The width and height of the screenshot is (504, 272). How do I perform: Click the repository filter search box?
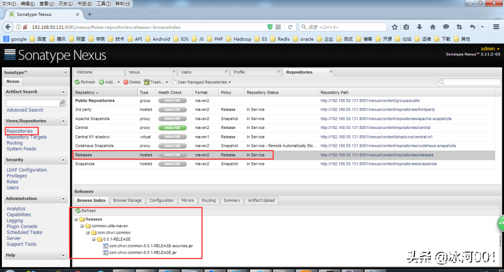(469, 82)
